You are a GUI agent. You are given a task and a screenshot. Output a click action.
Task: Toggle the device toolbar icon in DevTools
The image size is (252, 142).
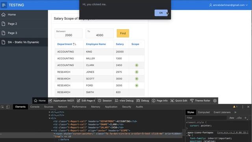(8, 107)
